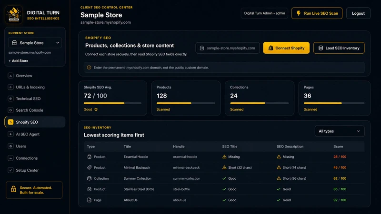Click the Search Console sidebar icon
The height and width of the screenshot is (214, 381).
tap(10, 110)
